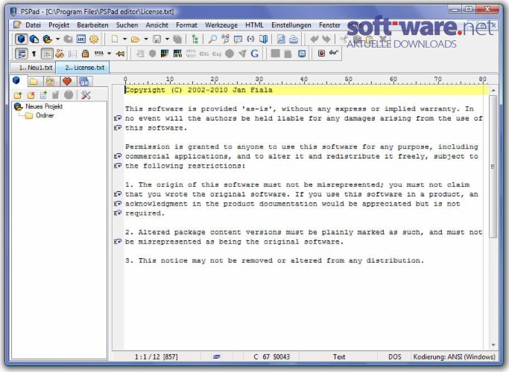Open project settings tools icon

tap(86, 95)
